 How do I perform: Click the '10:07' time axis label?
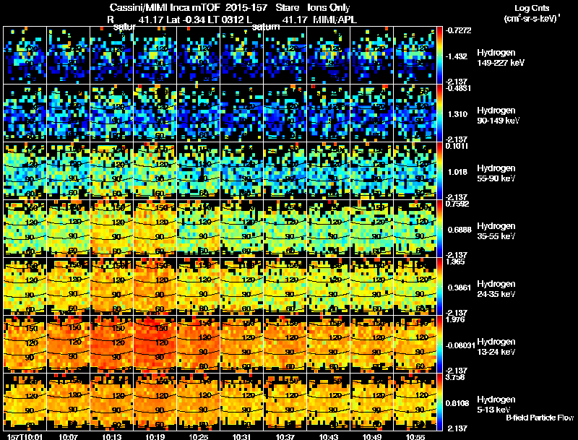click(68, 436)
